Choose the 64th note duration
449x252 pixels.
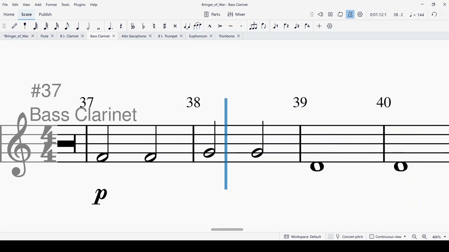pyautogui.click(x=35, y=26)
